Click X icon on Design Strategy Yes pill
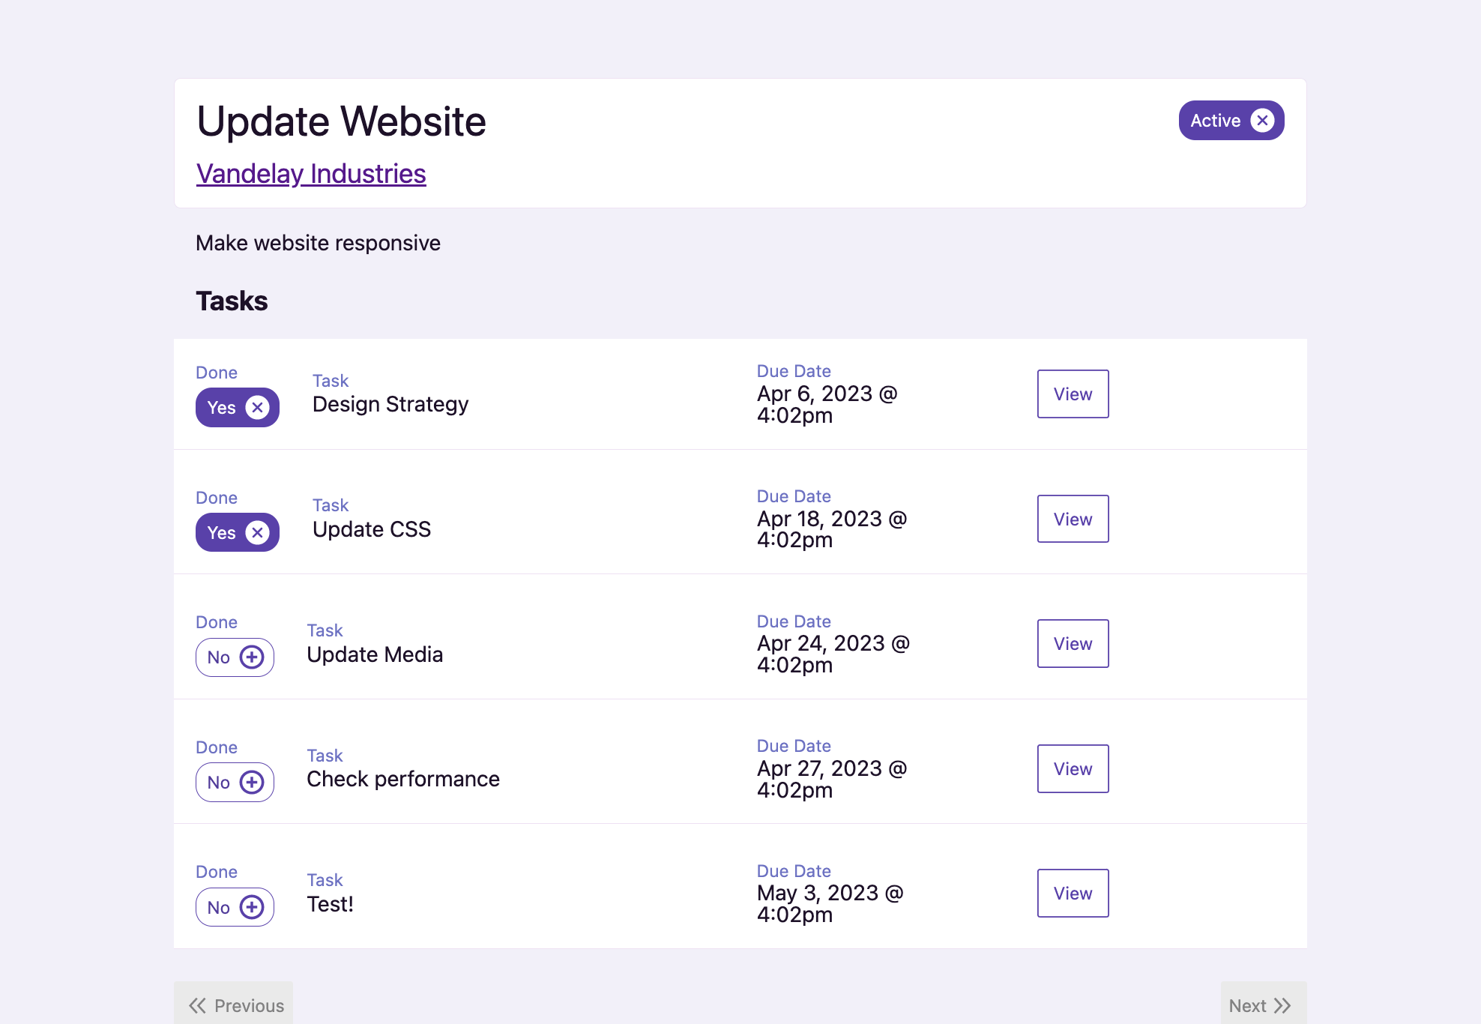 (x=257, y=408)
